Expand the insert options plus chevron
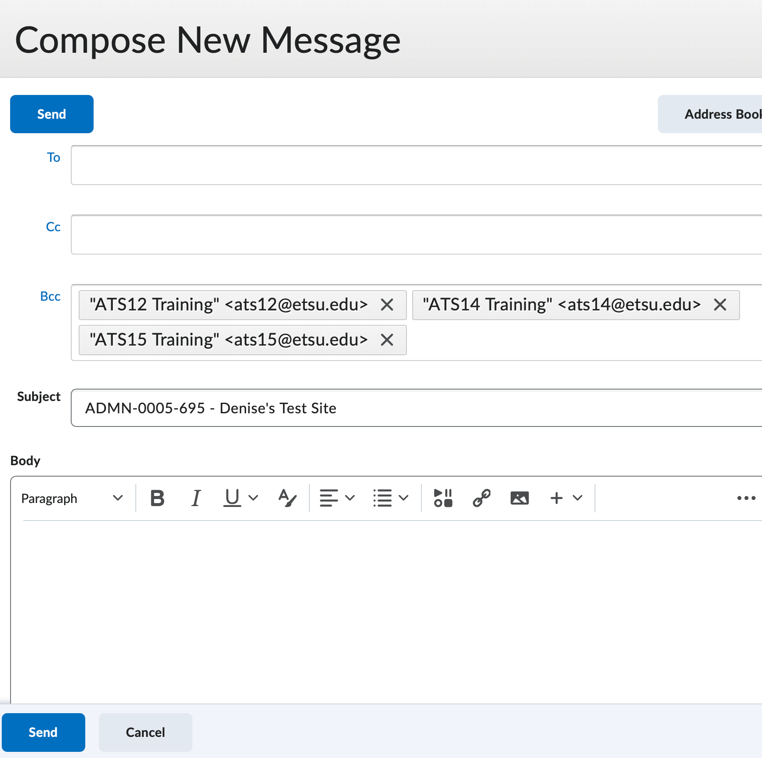 (x=577, y=498)
